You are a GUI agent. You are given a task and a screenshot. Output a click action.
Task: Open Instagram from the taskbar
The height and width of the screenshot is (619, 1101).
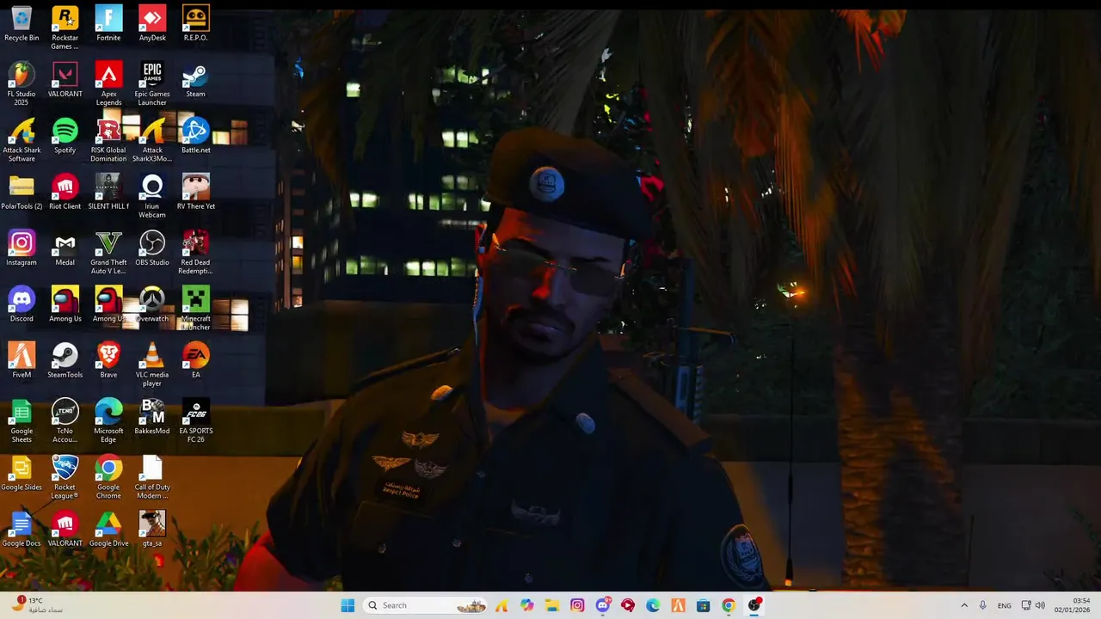click(577, 605)
